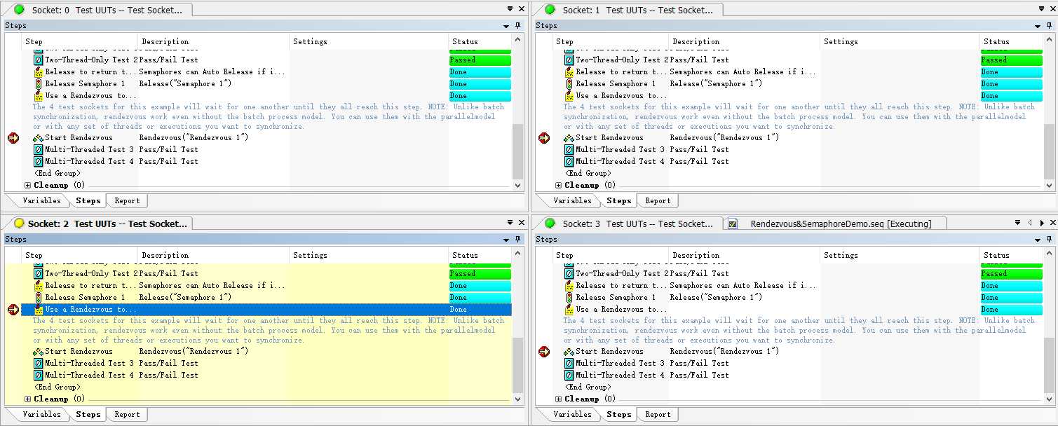Toggle auto-hide pin on Socket 2 Steps panel
Image resolution: width=1058 pixels, height=426 pixels.
tap(518, 240)
